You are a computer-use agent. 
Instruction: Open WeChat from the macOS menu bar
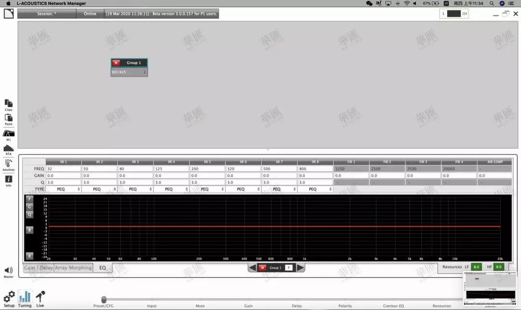tap(369, 3)
